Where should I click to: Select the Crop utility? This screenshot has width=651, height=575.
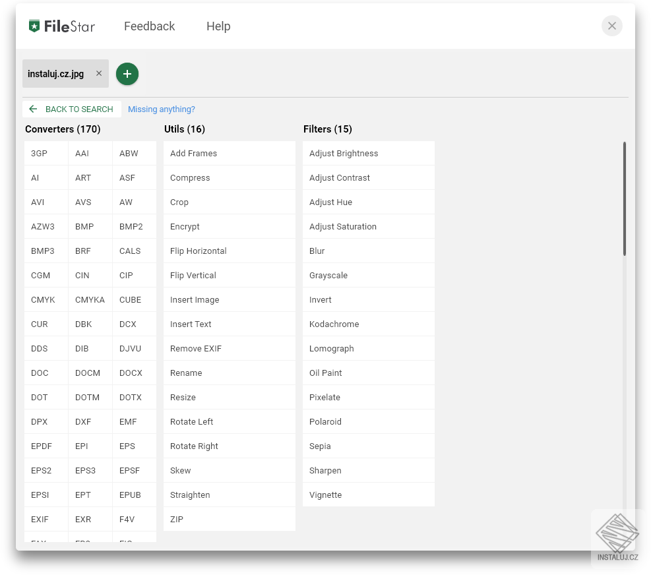coord(230,202)
